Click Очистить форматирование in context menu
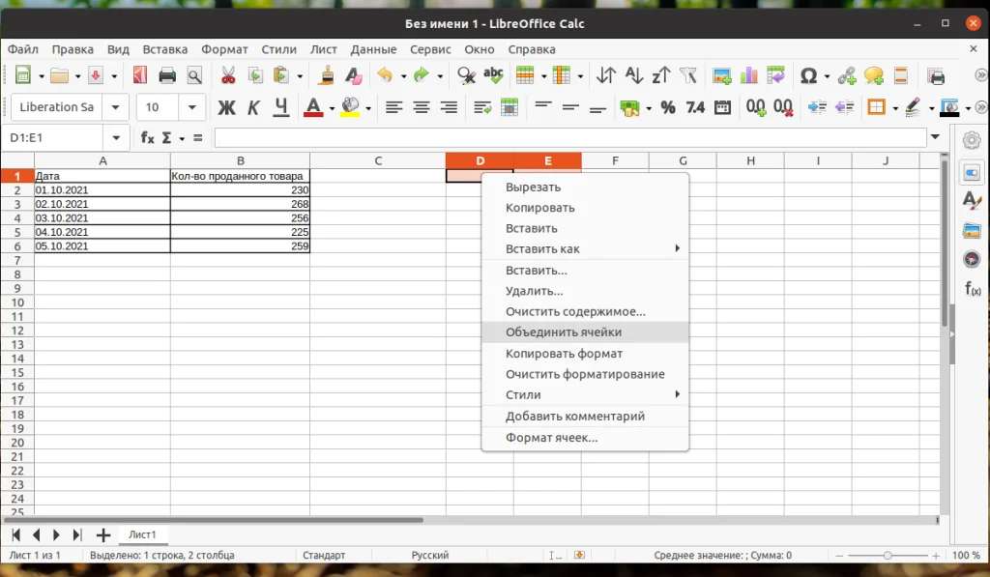990x577 pixels. (x=584, y=373)
